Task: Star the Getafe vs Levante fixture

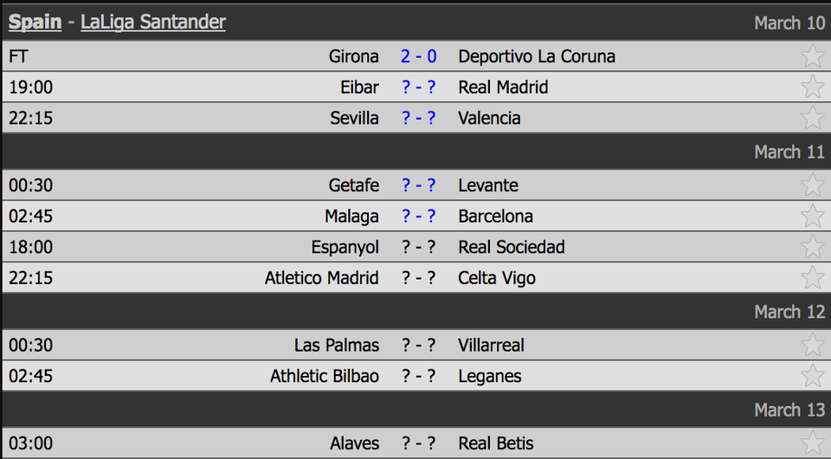Action: click(x=812, y=185)
